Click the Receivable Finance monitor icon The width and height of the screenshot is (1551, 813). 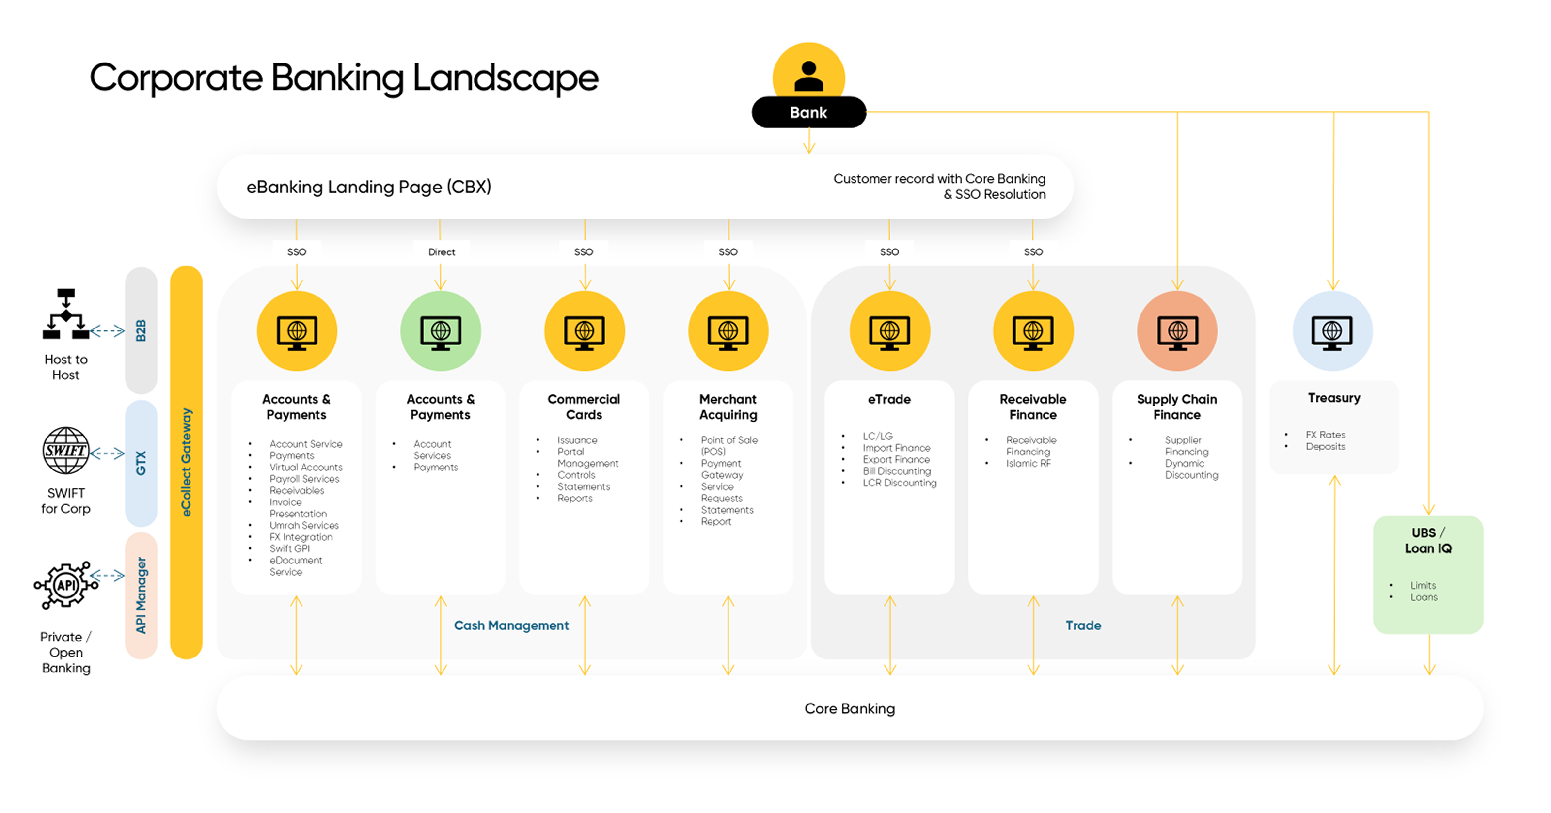(1033, 331)
